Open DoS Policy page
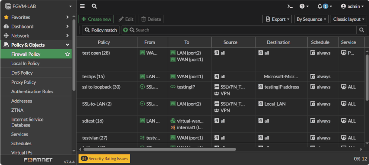Viewport: 369px width, 165px height. pos(22,73)
